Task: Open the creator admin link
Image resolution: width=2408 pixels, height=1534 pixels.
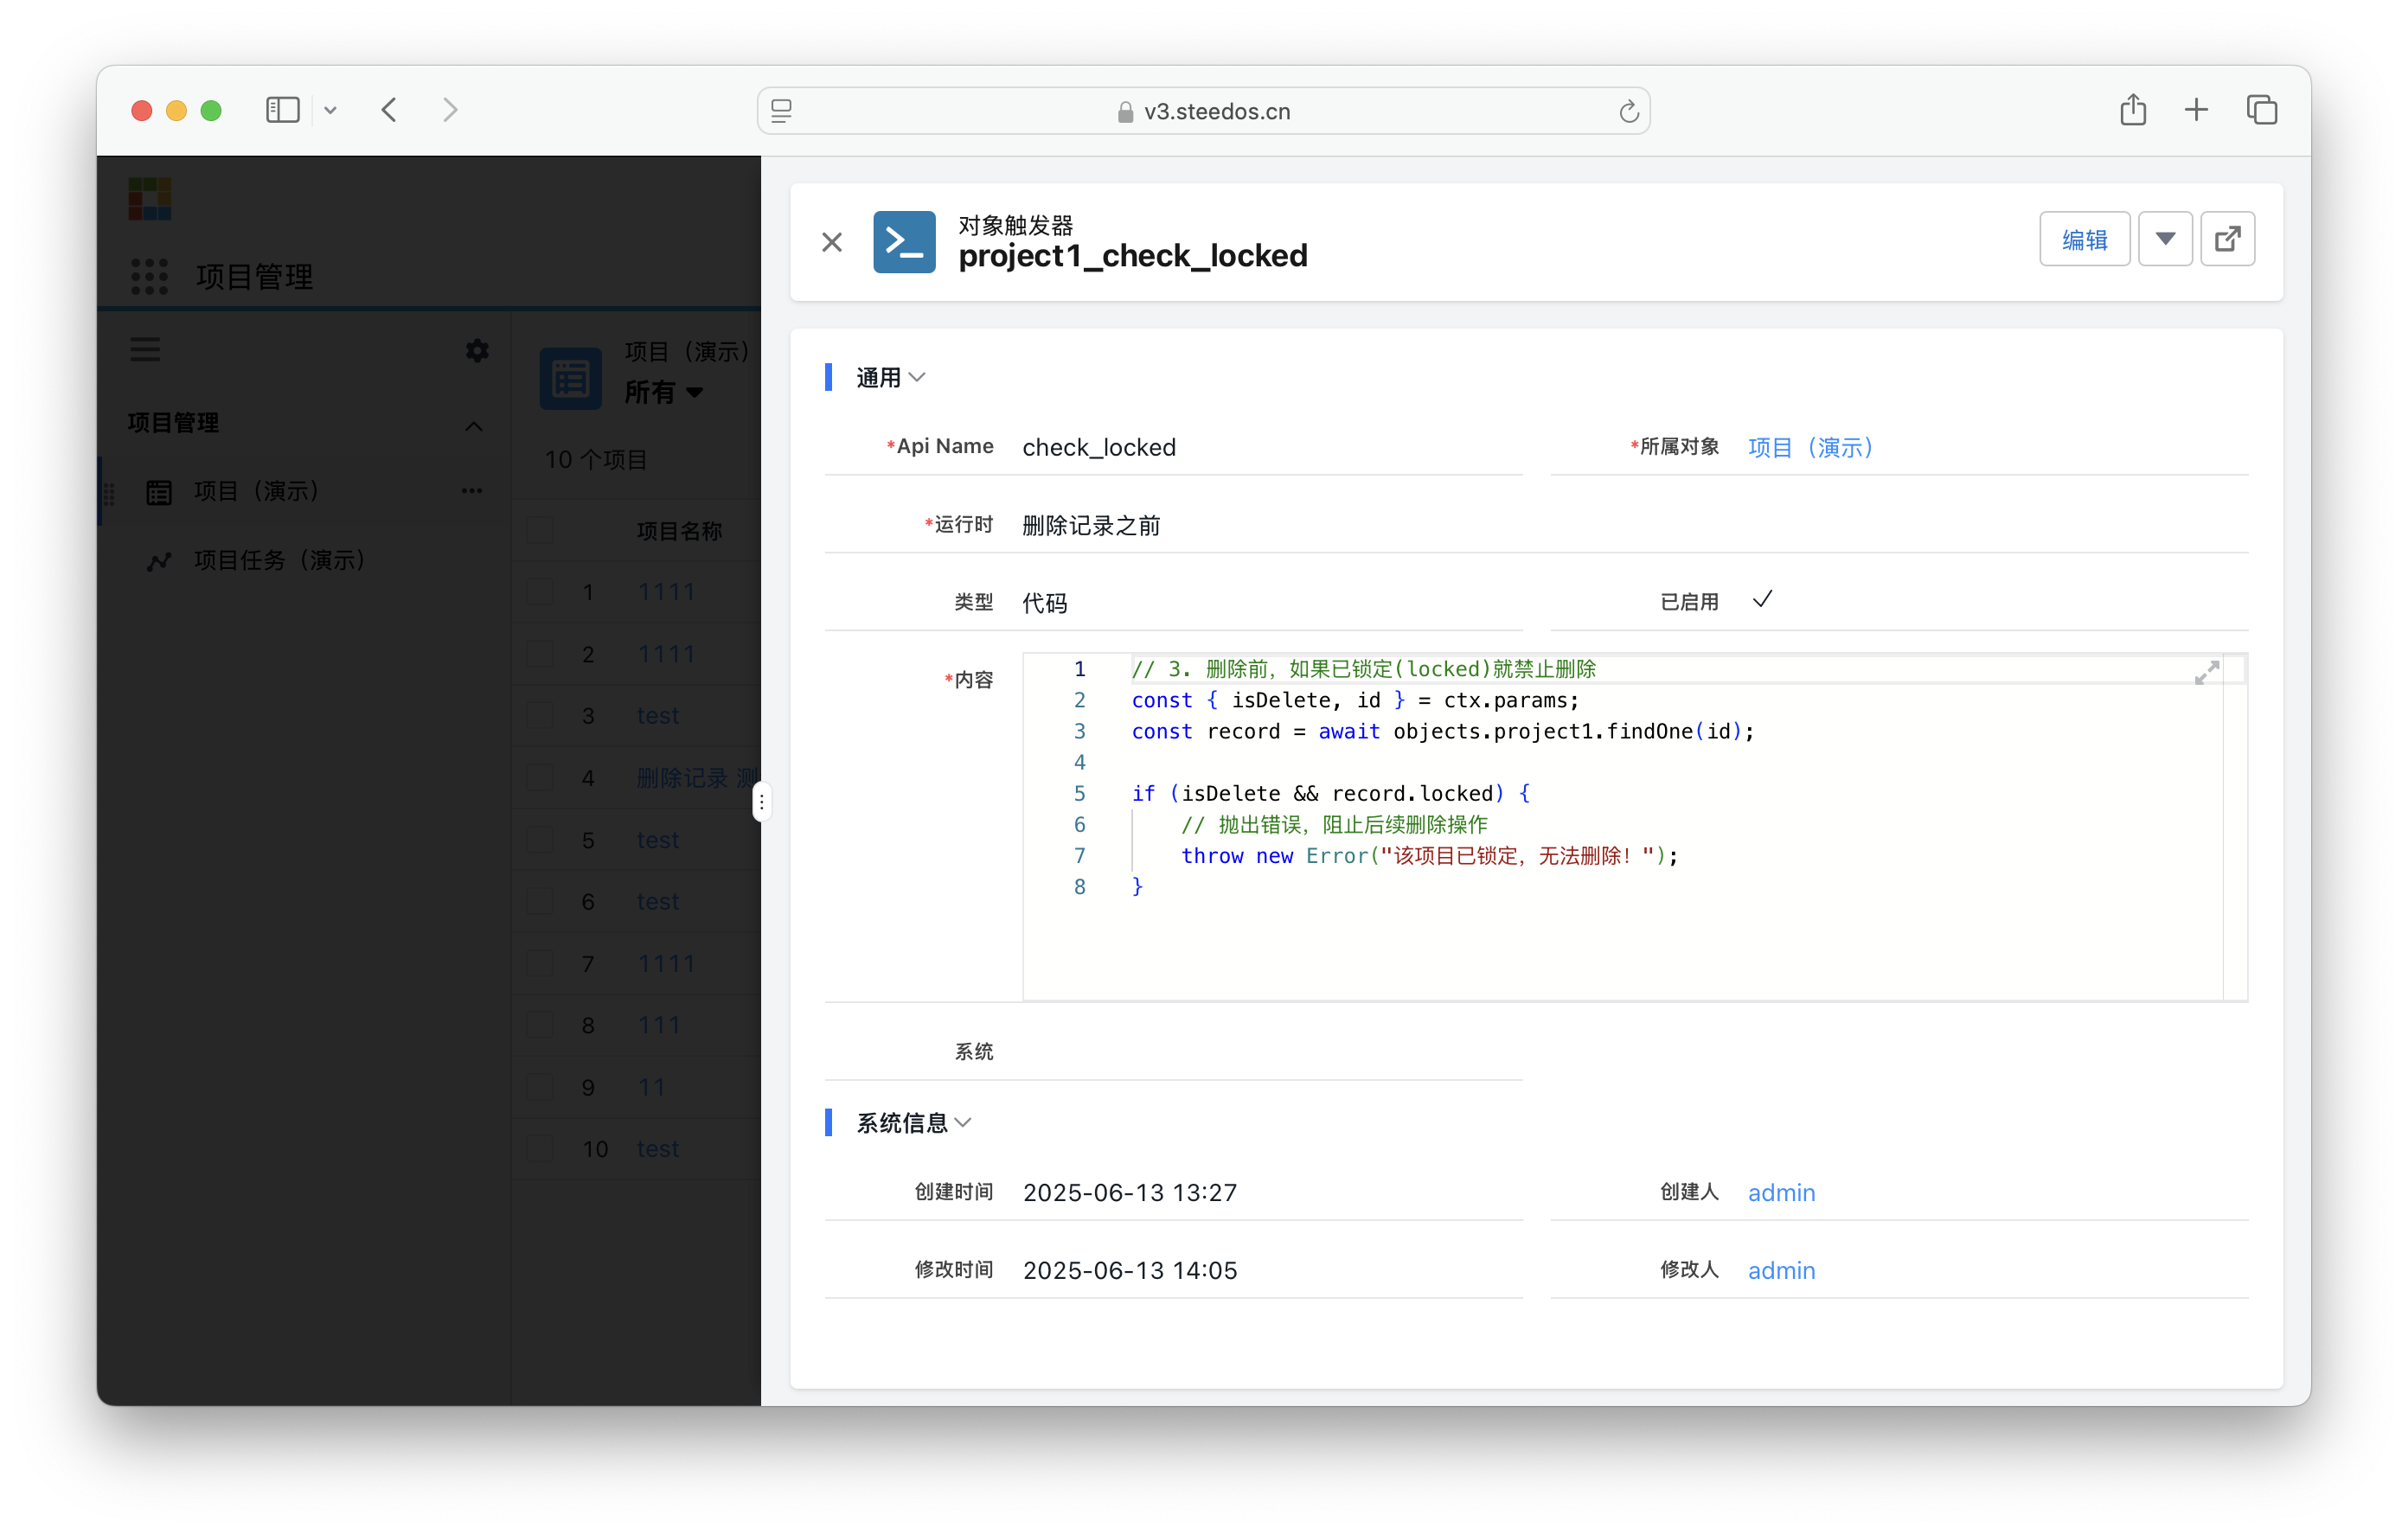Action: click(1781, 1192)
